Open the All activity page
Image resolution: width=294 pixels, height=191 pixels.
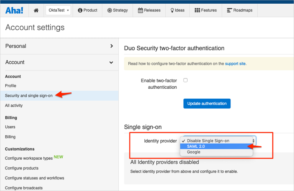(x=14, y=106)
